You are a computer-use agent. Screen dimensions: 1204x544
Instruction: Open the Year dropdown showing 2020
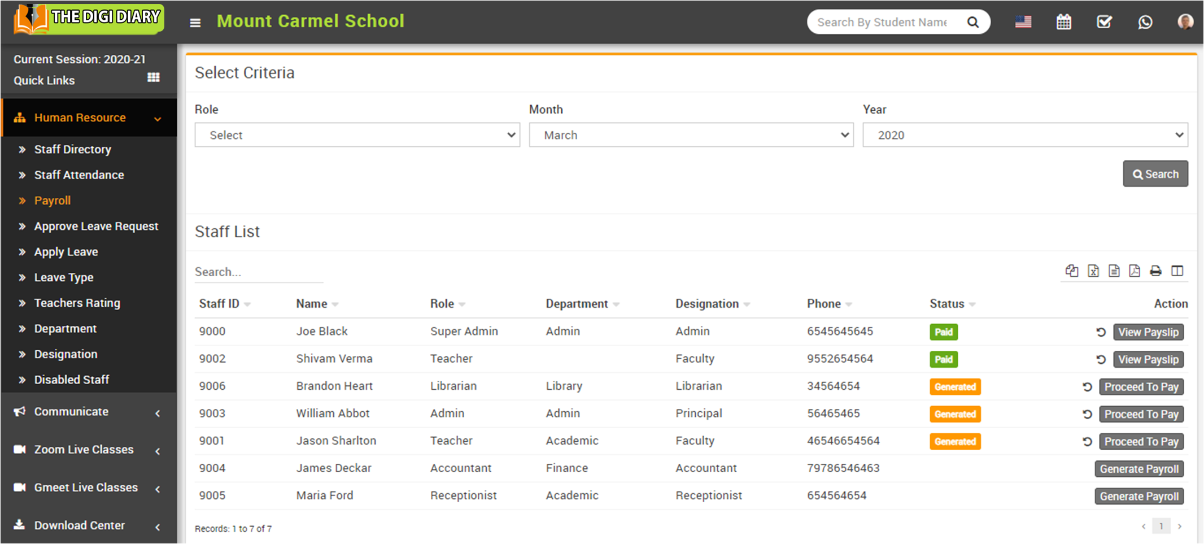click(1024, 135)
